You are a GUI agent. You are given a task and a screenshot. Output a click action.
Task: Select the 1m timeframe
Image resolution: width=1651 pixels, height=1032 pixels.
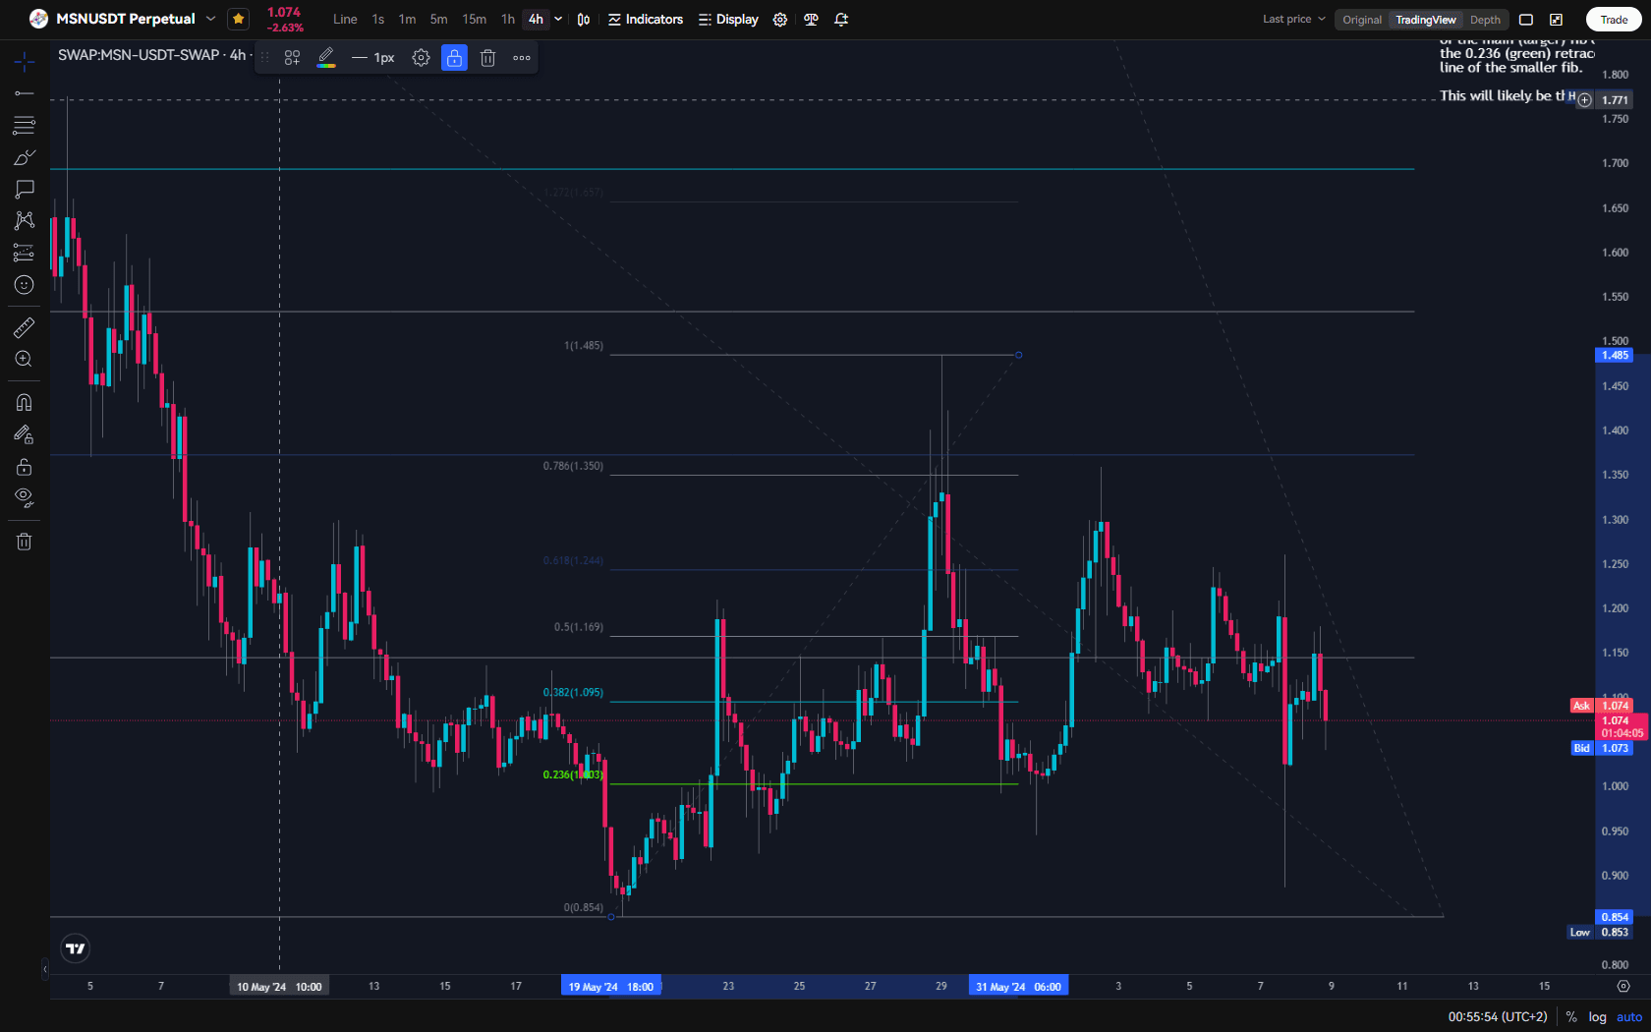[x=407, y=20]
